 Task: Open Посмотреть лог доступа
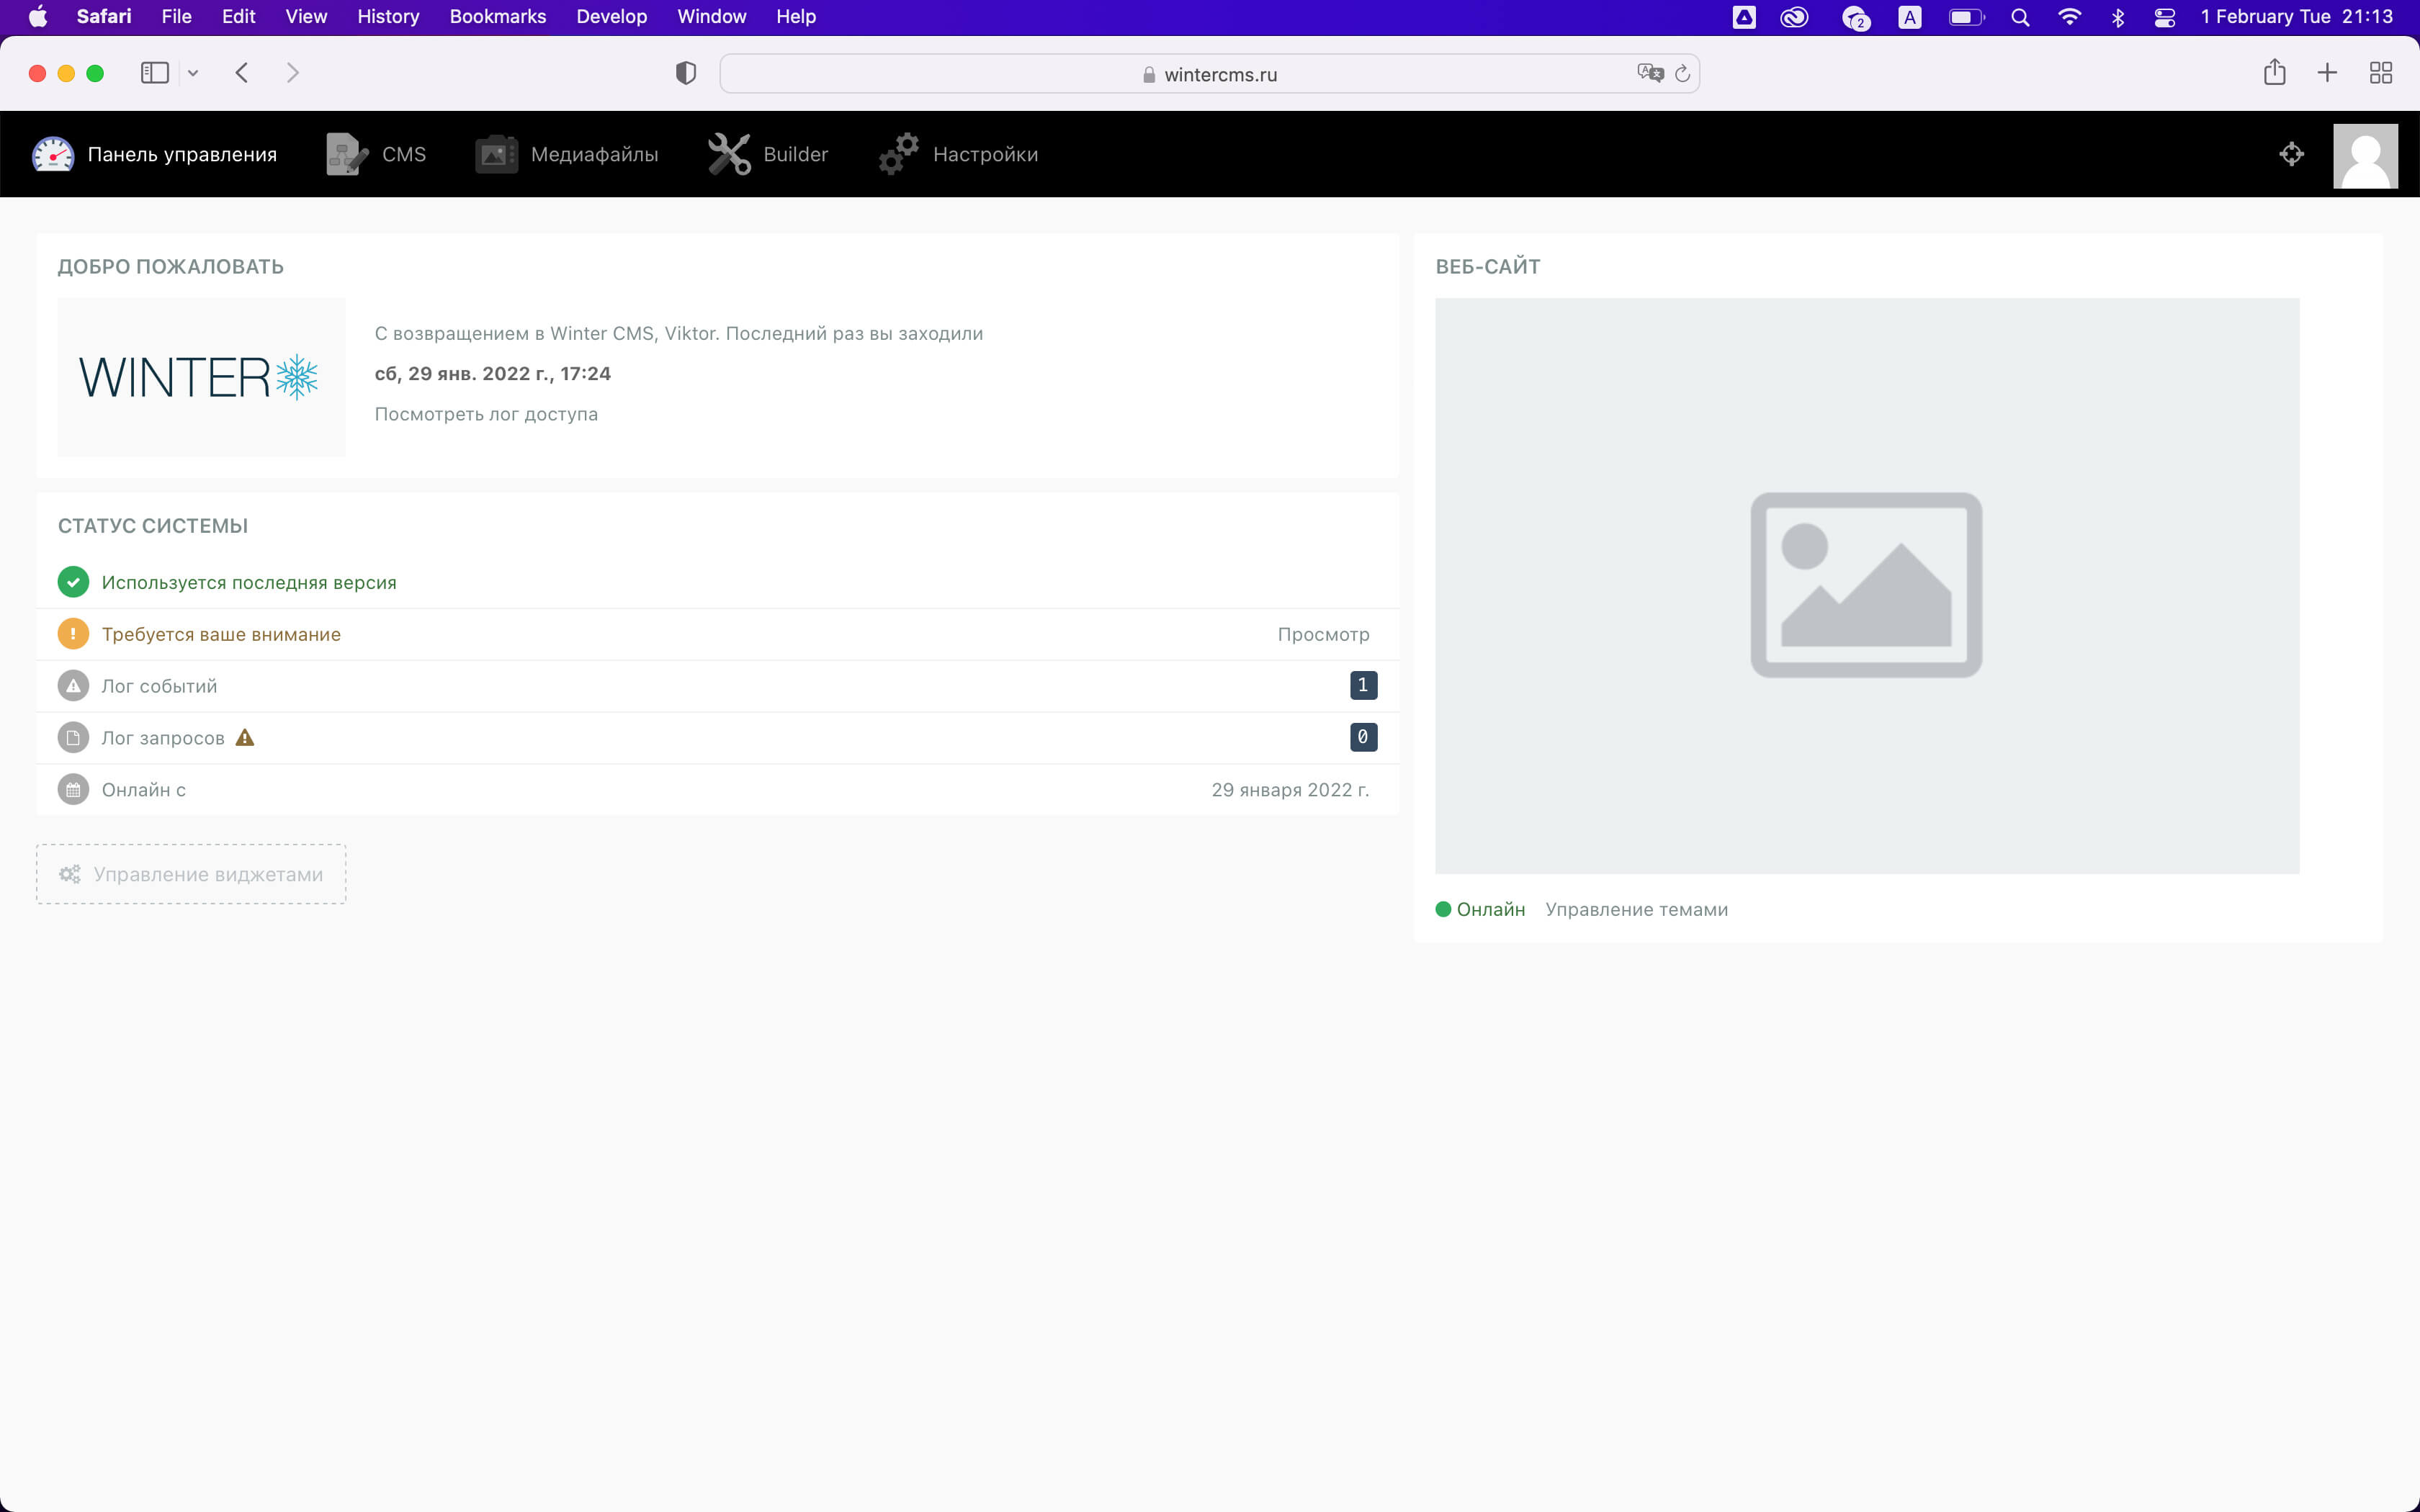point(486,413)
